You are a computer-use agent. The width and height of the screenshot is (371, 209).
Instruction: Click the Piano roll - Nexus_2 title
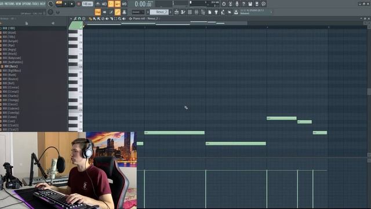146,19
